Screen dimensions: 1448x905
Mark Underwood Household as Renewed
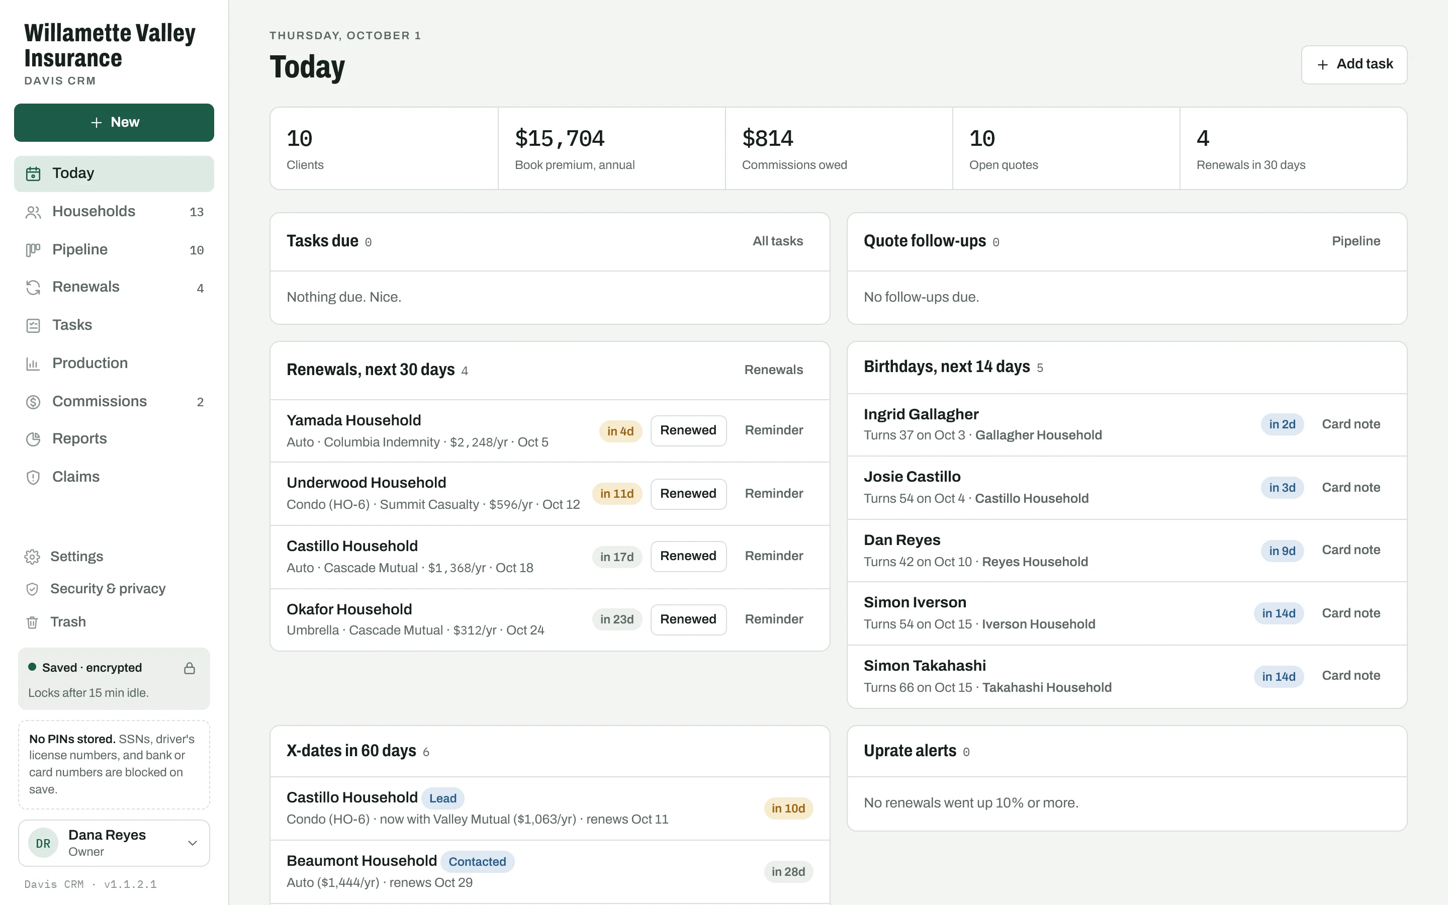coord(688,494)
